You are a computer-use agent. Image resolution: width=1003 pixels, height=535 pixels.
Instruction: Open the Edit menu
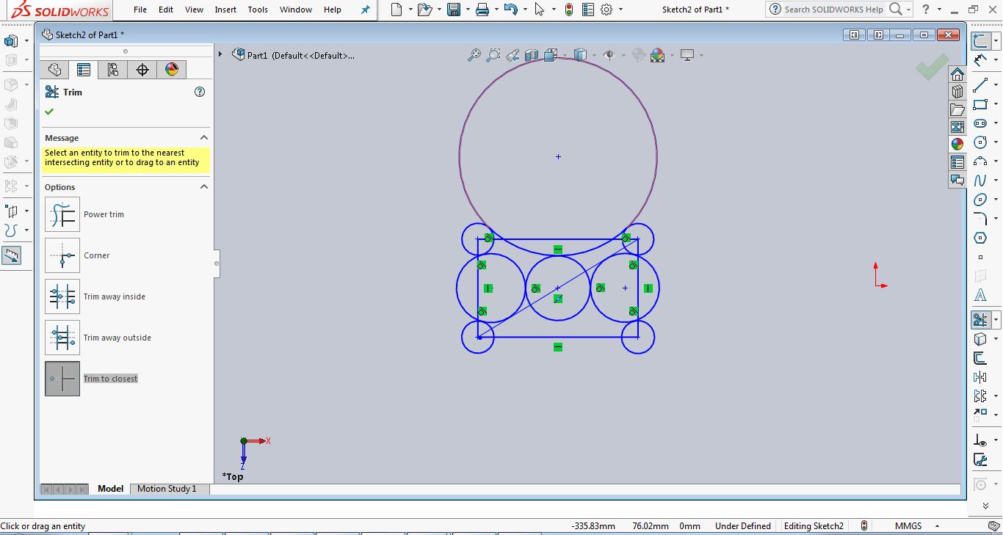(166, 10)
